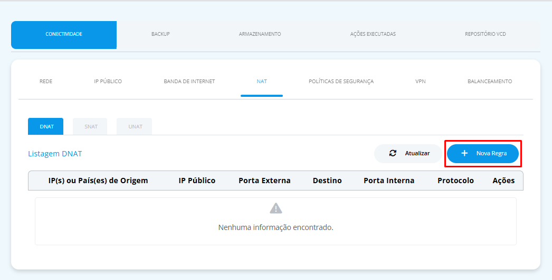
Task: Open Banda de Internet sub-tab
Action: click(189, 82)
